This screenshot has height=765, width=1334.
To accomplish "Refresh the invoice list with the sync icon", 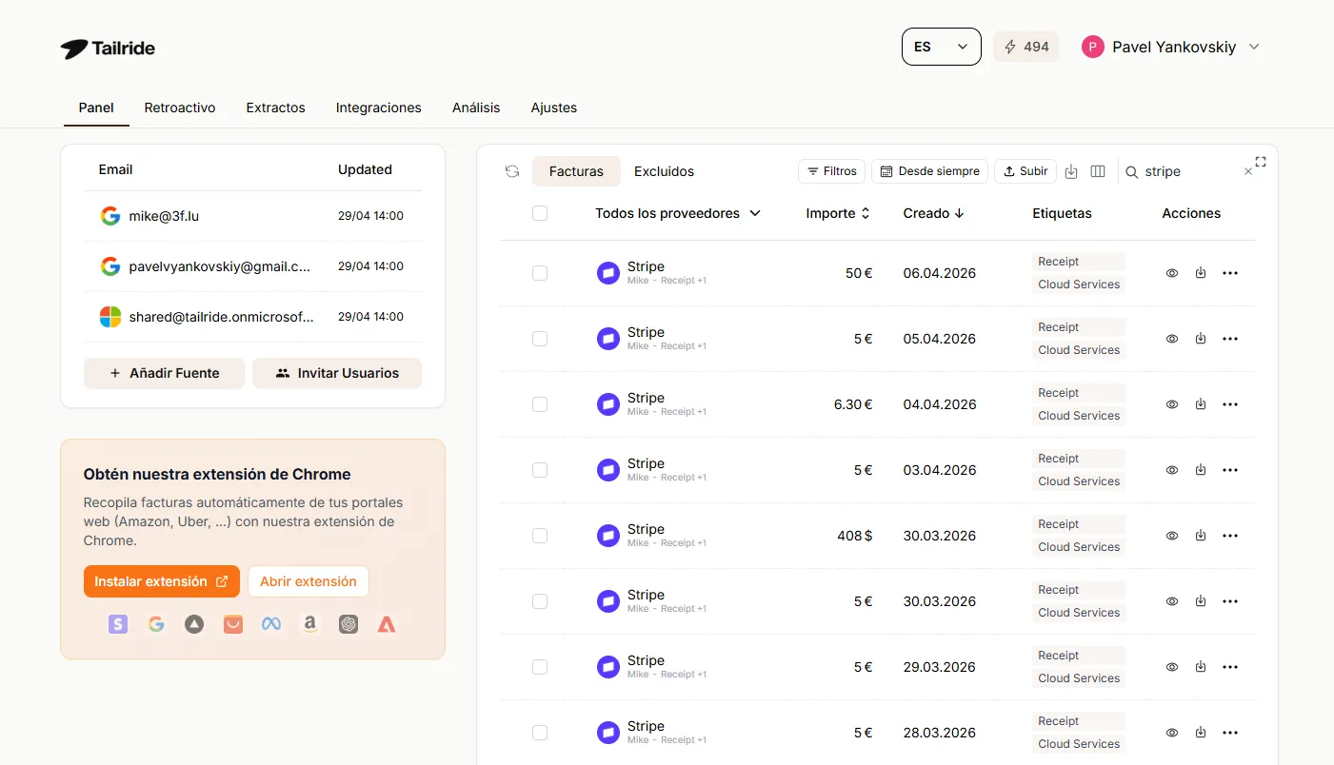I will [512, 171].
